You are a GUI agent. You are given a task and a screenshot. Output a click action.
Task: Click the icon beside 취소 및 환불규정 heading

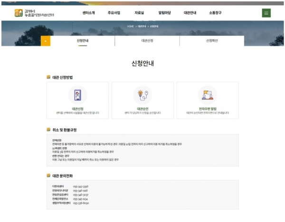point(48,130)
